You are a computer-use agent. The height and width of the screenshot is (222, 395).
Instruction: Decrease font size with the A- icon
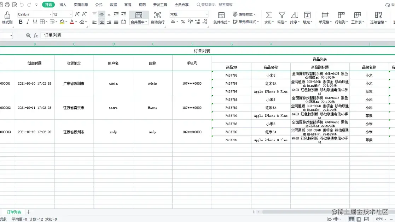(x=85, y=14)
